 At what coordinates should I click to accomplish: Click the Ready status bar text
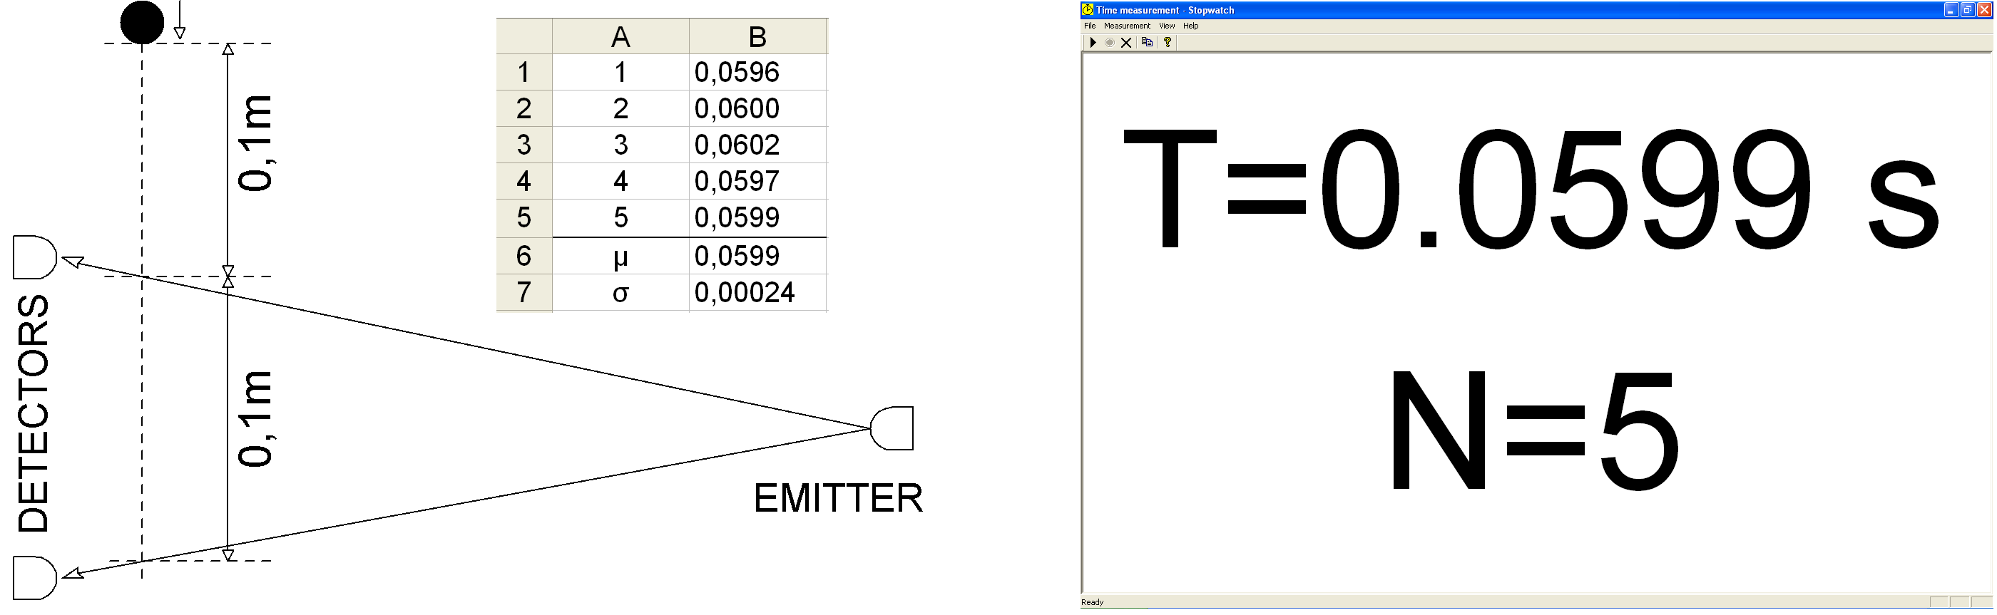click(1093, 602)
